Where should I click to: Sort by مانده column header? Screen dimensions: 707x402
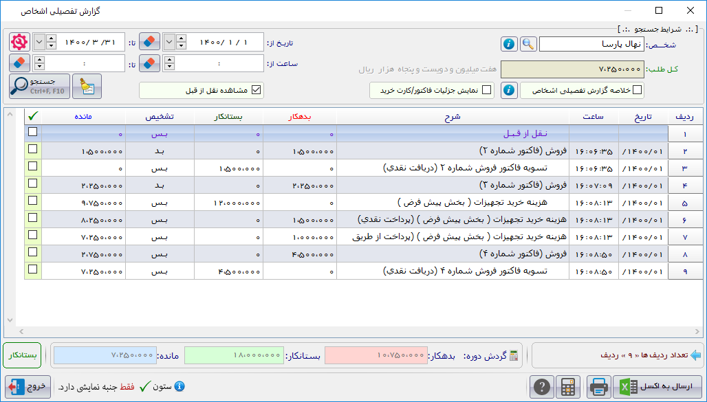click(83, 117)
